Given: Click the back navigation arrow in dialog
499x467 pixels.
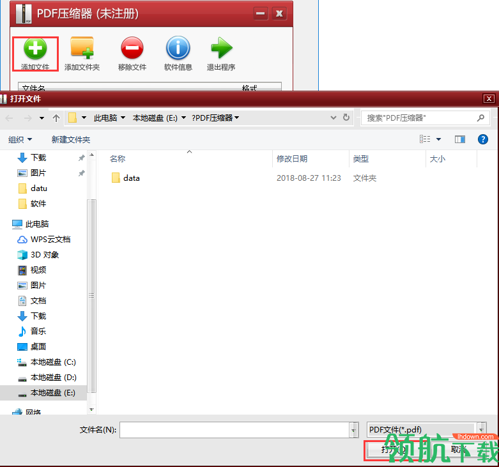Looking at the screenshot, I should tap(9, 118).
